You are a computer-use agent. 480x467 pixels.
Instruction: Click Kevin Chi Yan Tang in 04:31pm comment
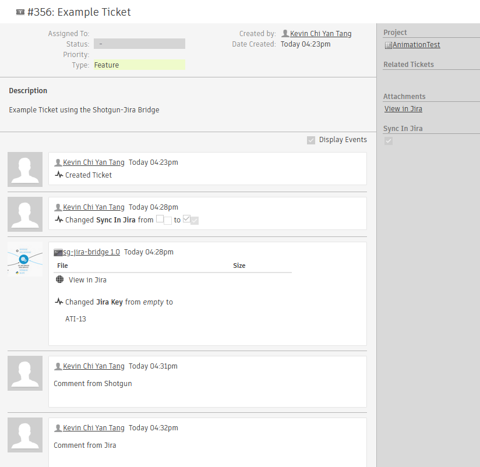click(x=94, y=366)
